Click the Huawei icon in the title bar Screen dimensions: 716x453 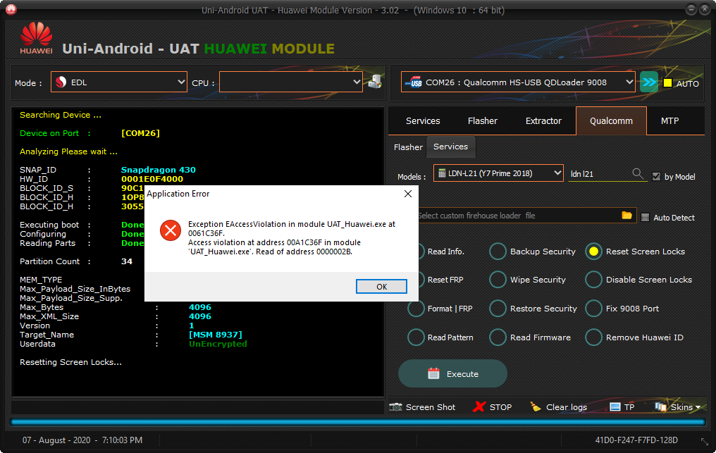coord(11,9)
